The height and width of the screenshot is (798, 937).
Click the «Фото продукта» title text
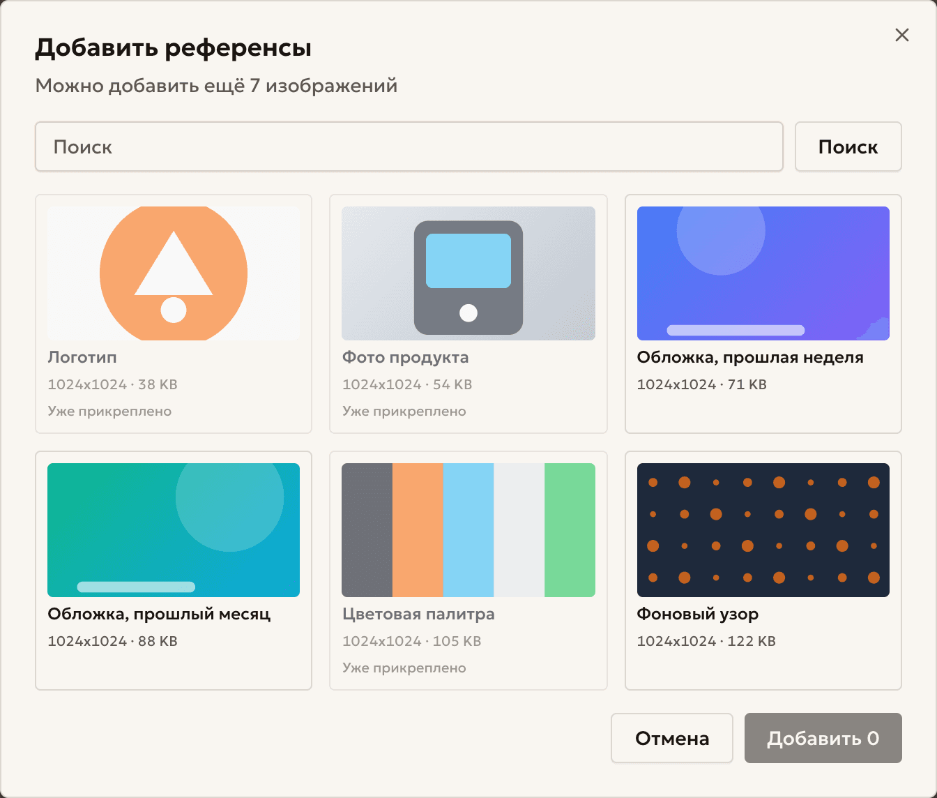click(x=405, y=358)
